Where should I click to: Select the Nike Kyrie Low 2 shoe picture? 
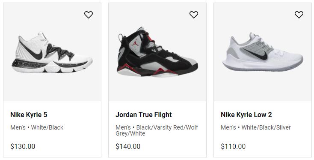pyautogui.click(x=263, y=52)
